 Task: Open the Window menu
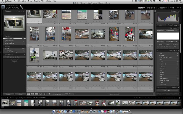(x=48, y=1)
